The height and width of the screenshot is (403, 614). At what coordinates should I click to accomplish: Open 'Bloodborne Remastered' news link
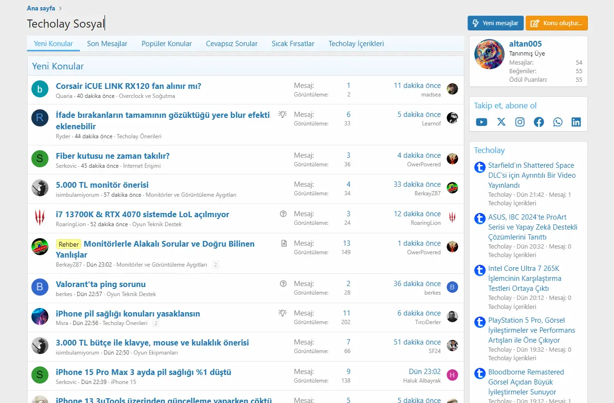(x=526, y=382)
